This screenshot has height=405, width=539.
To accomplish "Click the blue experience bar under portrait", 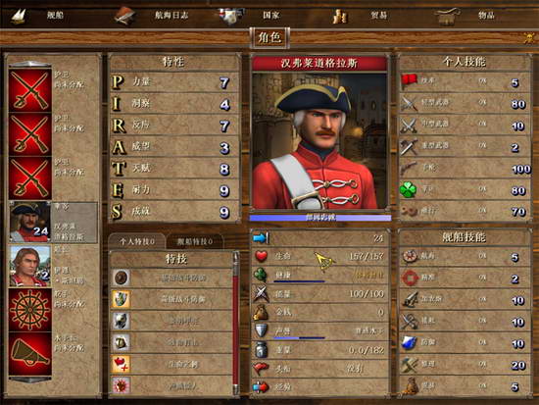I will pos(320,218).
